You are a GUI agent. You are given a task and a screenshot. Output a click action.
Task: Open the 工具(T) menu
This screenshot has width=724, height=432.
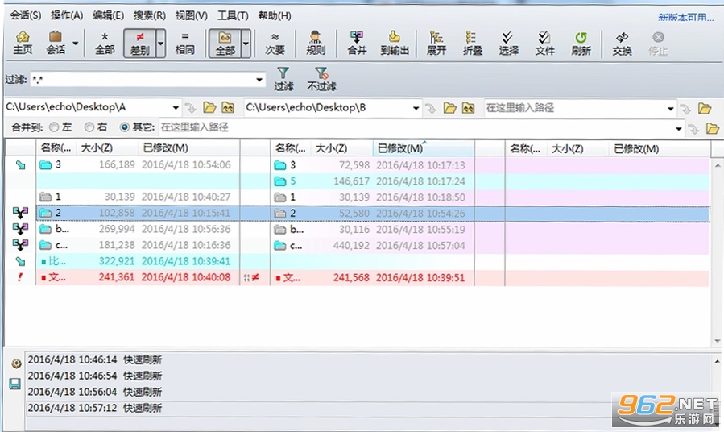[233, 15]
